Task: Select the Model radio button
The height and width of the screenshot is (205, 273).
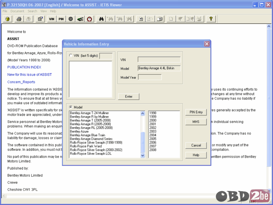Action: pyautogui.click(x=71, y=107)
